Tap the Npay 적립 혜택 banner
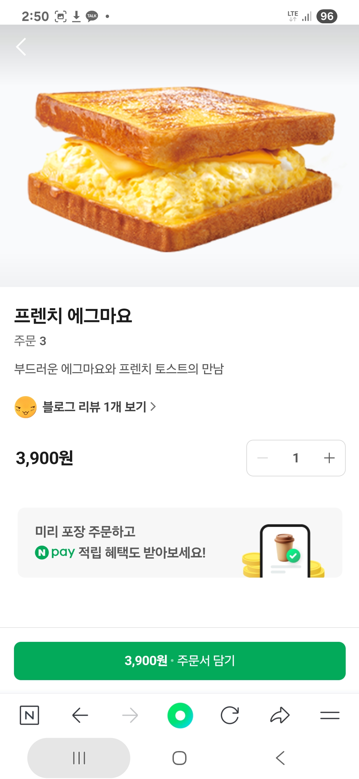This screenshot has width=359, height=779. (x=180, y=543)
